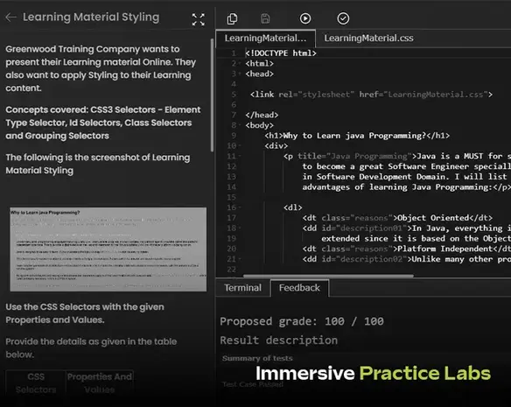The height and width of the screenshot is (407, 511).
Task: Go back using the left arrow
Action: click(x=10, y=18)
